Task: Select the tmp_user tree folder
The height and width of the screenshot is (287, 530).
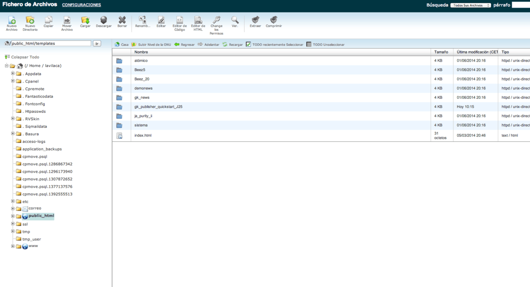Action: point(31,239)
